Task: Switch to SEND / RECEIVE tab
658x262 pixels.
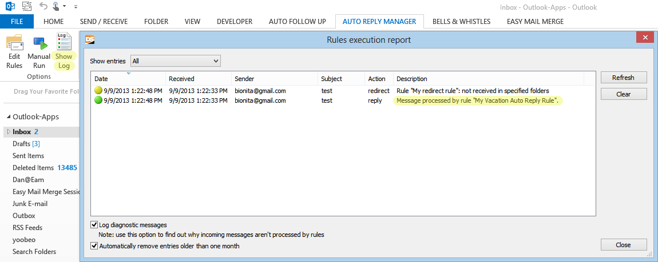Action: tap(104, 21)
